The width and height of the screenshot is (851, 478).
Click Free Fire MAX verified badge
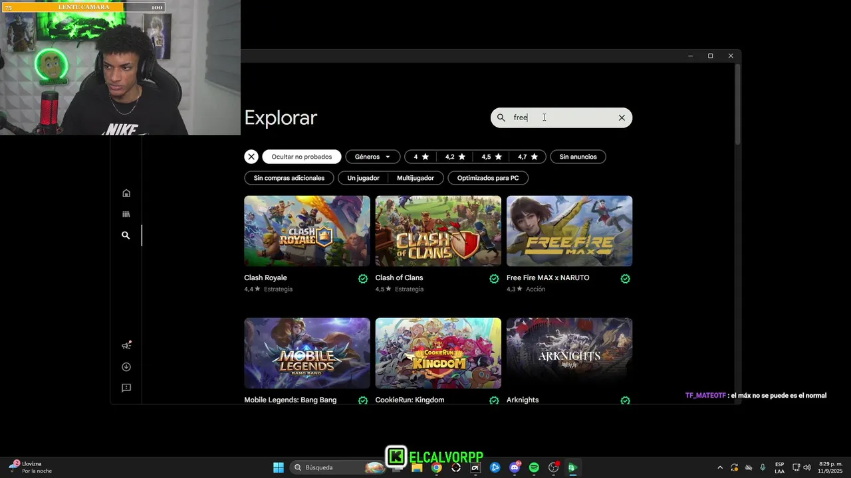tap(626, 279)
